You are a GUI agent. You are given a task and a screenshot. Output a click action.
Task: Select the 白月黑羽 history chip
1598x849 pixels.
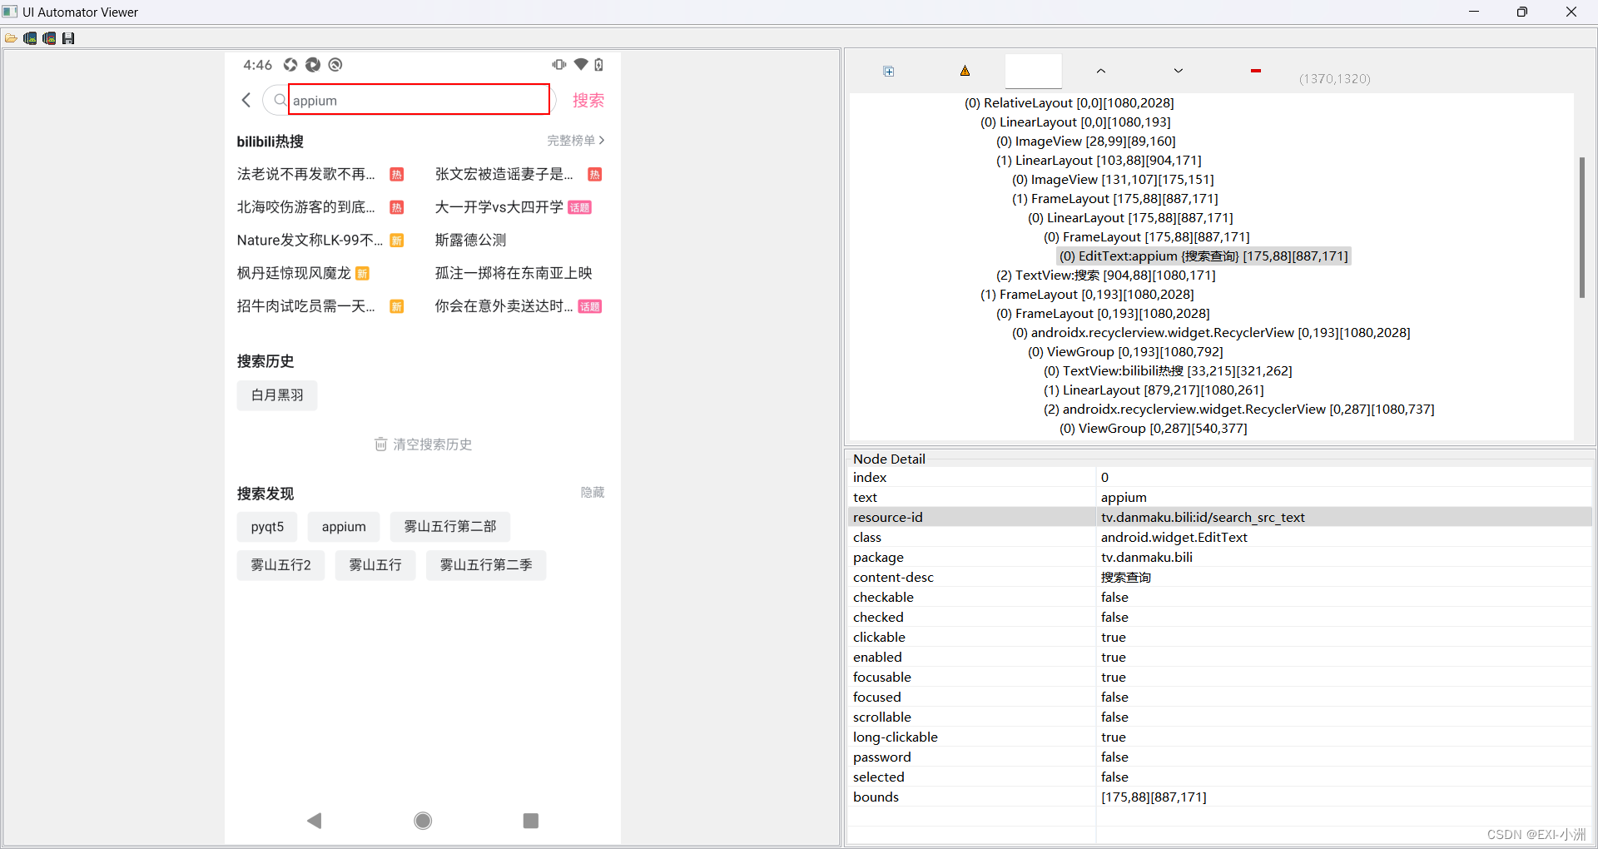[x=277, y=395]
